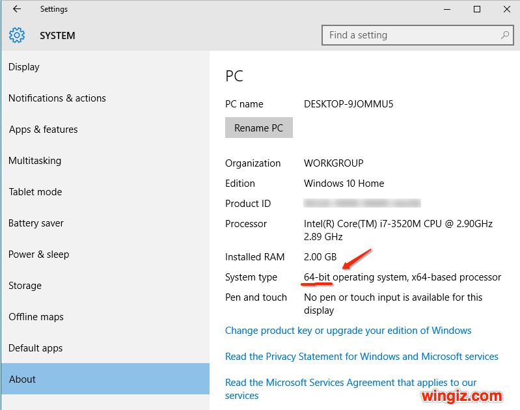Click the Windows 10 Home edition text

point(344,184)
